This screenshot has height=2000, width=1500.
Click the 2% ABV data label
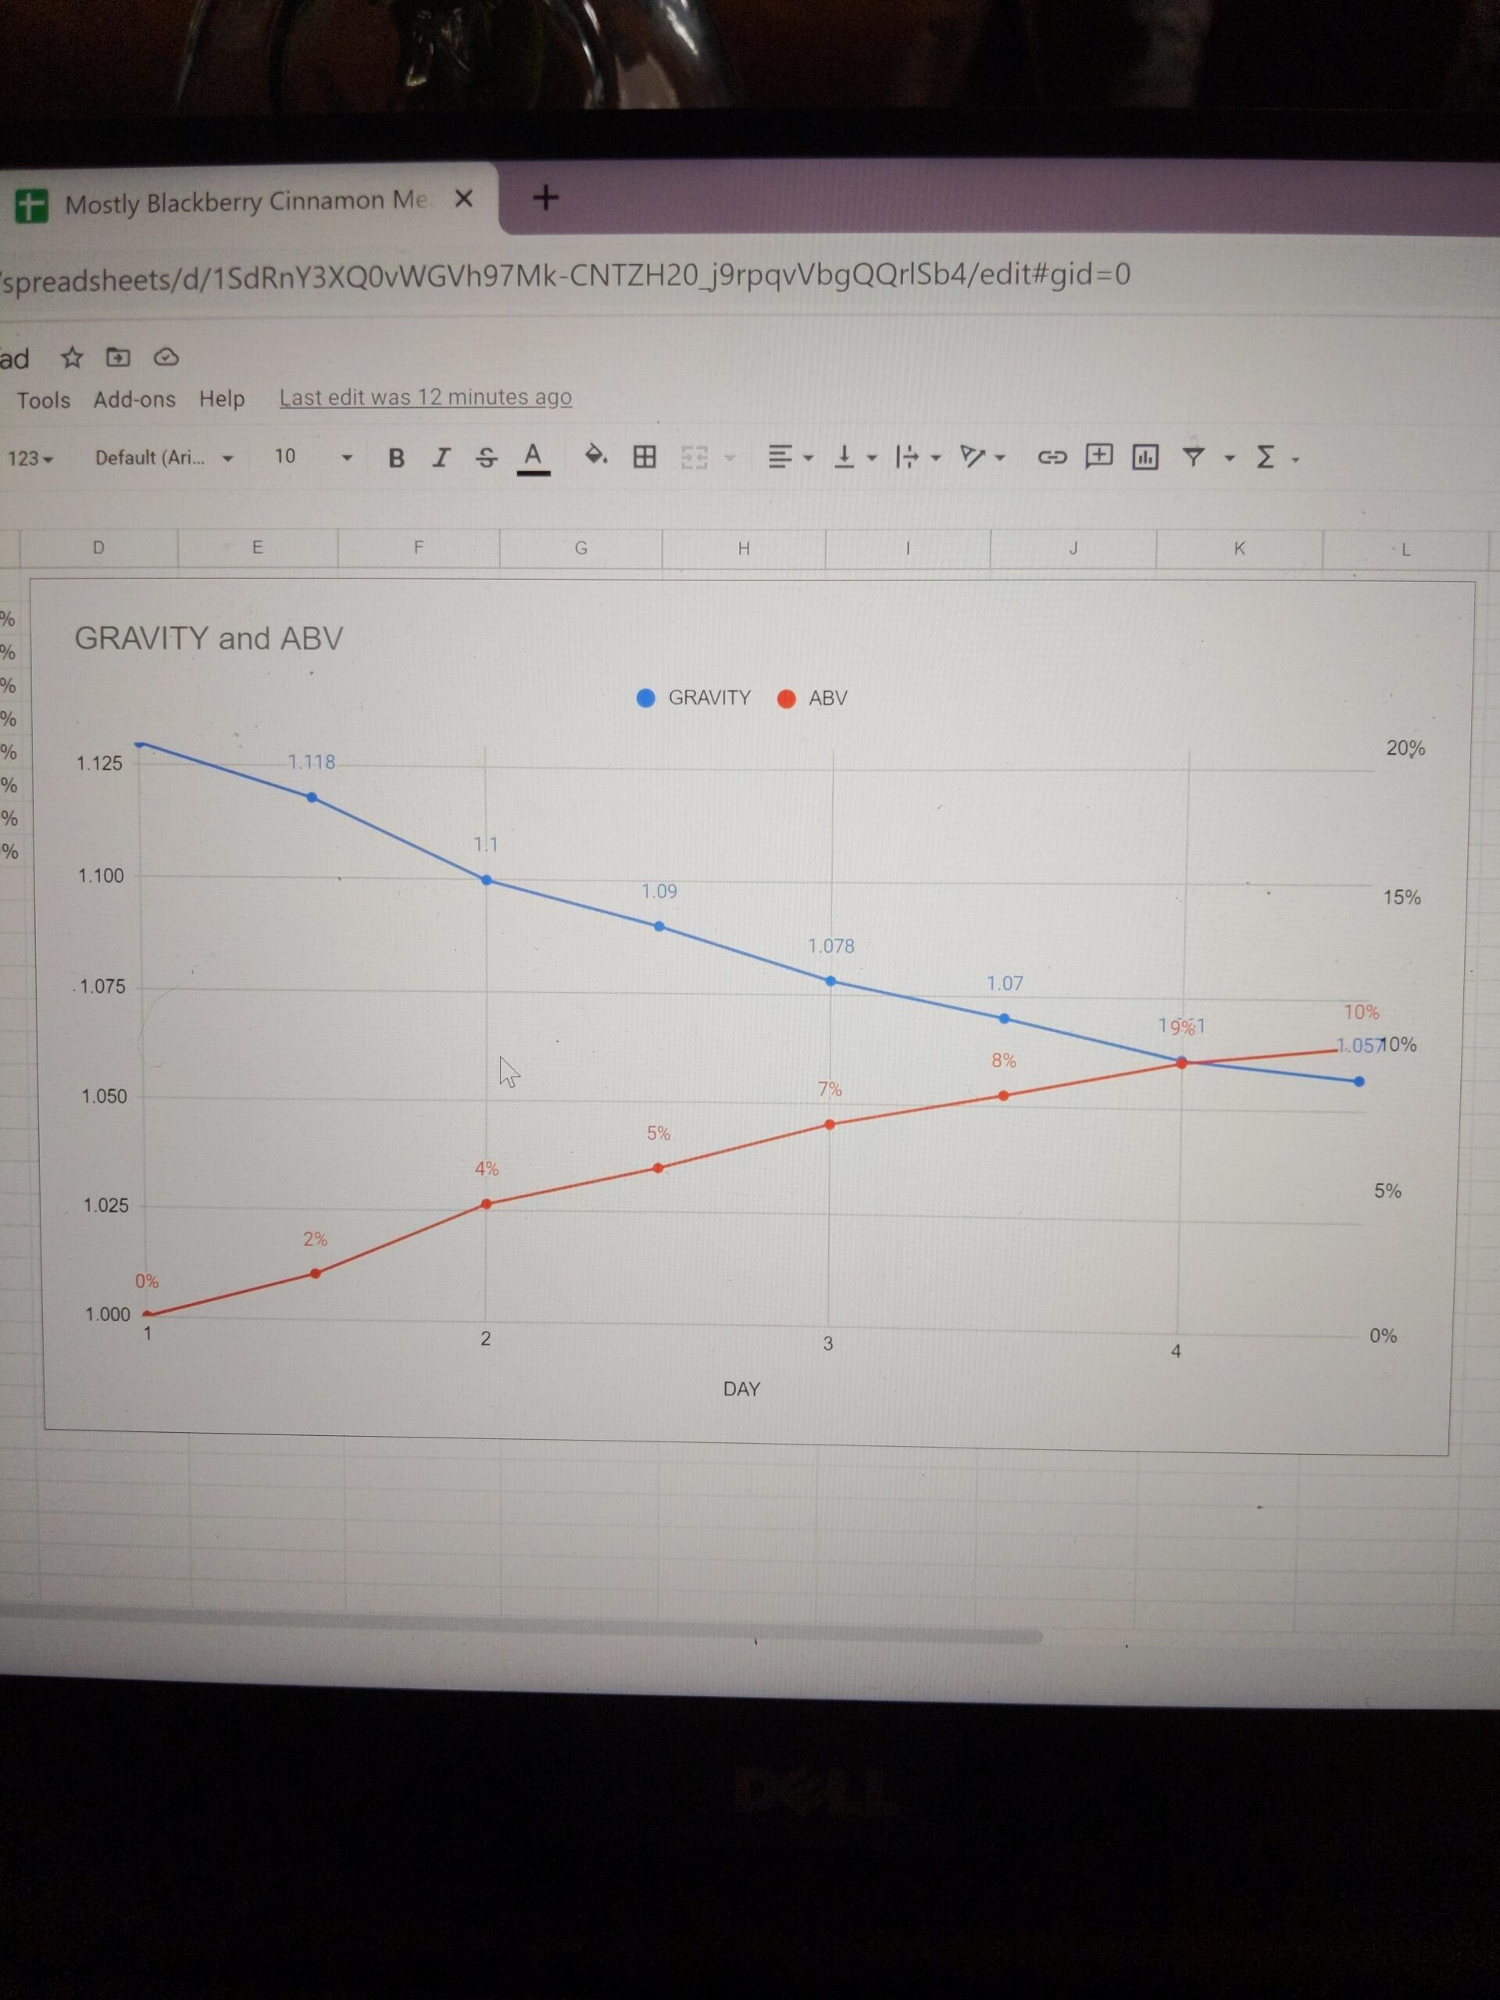(x=316, y=1240)
